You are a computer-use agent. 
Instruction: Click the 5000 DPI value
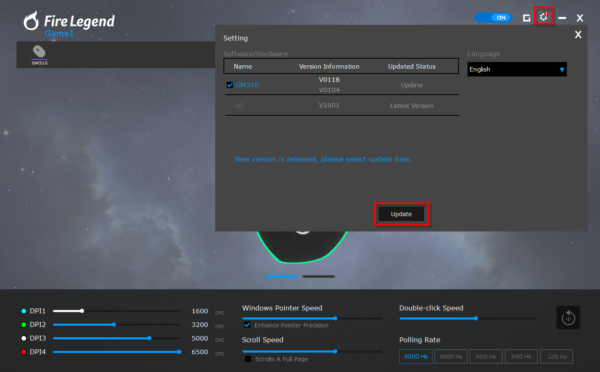(200, 338)
